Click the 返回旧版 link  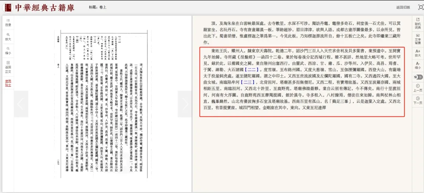click(403, 7)
